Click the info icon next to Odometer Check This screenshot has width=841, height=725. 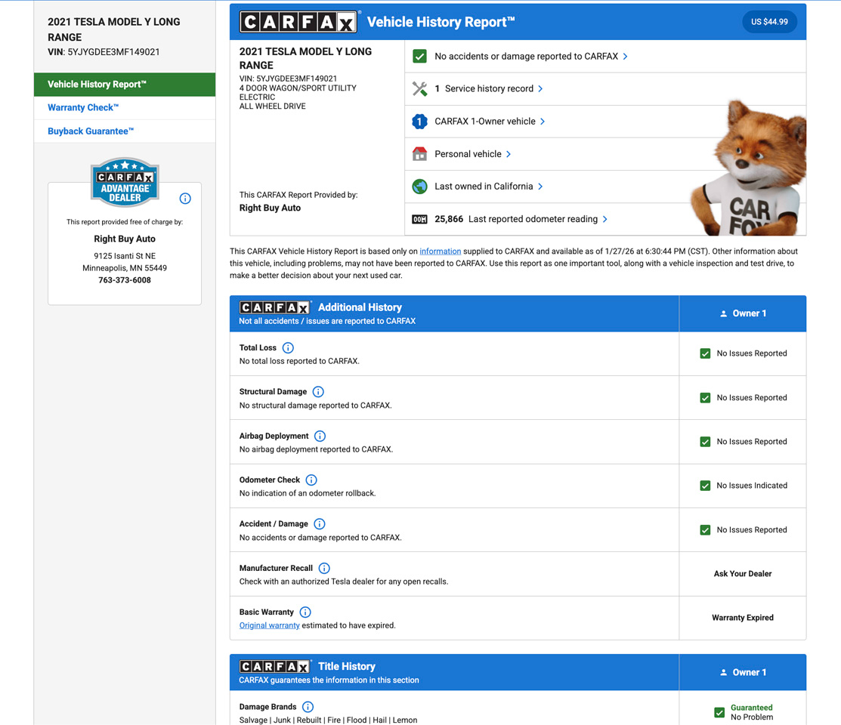point(311,480)
